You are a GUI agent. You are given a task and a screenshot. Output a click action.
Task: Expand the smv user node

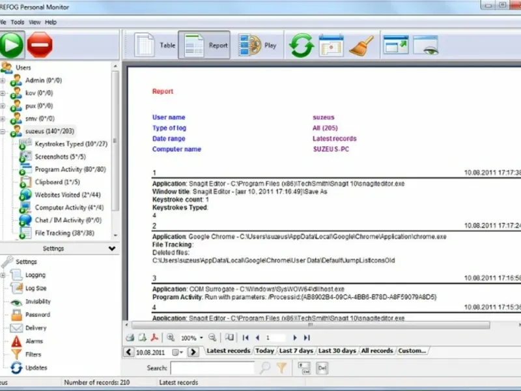(x=3, y=119)
